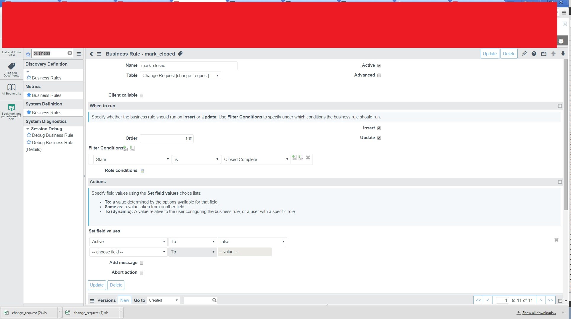571x319 pixels.
Task: Open All Bookmarks in the sidebar
Action: [x=12, y=89]
